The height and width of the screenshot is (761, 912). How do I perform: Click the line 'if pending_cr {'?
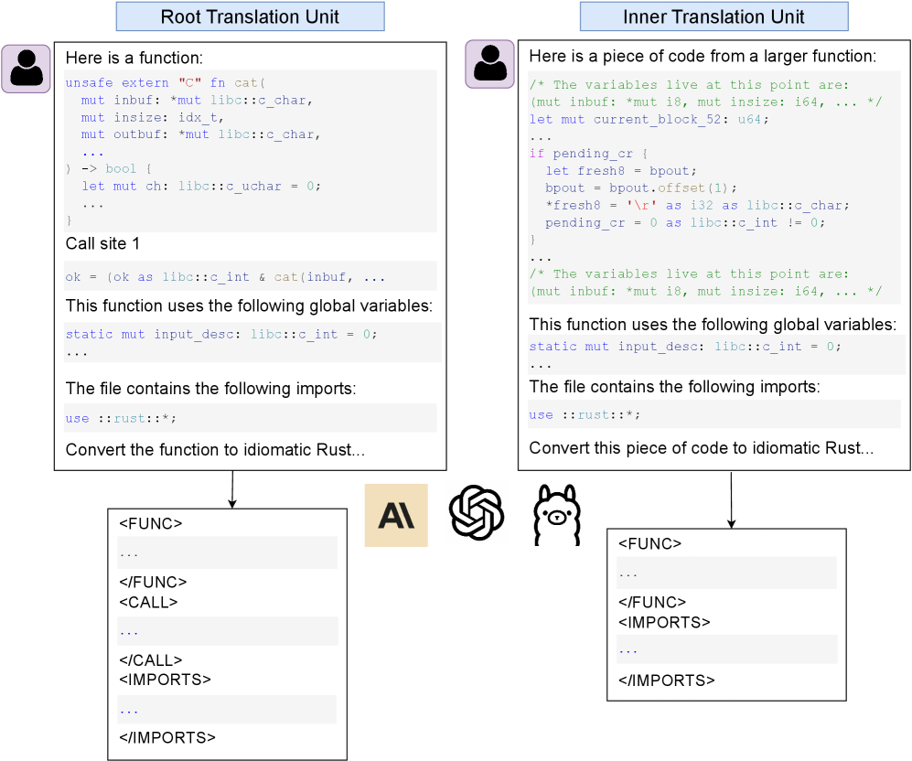(588, 154)
